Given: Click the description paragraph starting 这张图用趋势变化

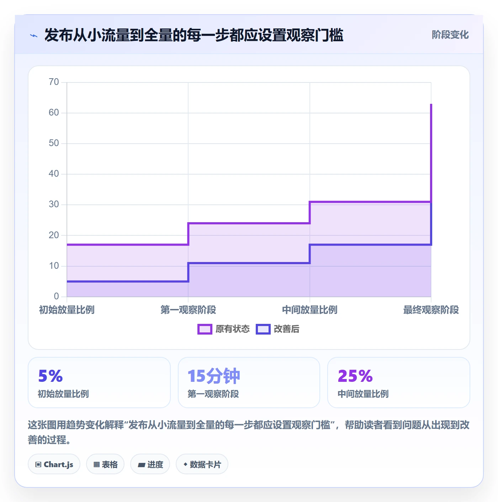Looking at the screenshot, I should 249,432.
